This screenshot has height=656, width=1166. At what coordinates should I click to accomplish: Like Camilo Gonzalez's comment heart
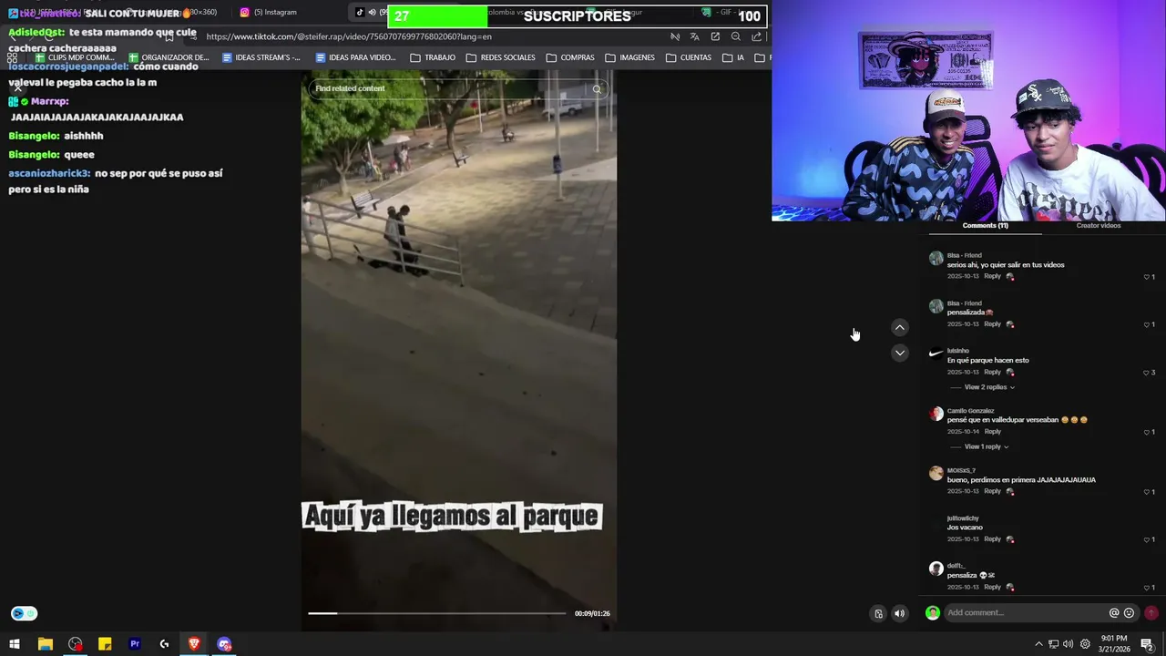[1147, 432]
